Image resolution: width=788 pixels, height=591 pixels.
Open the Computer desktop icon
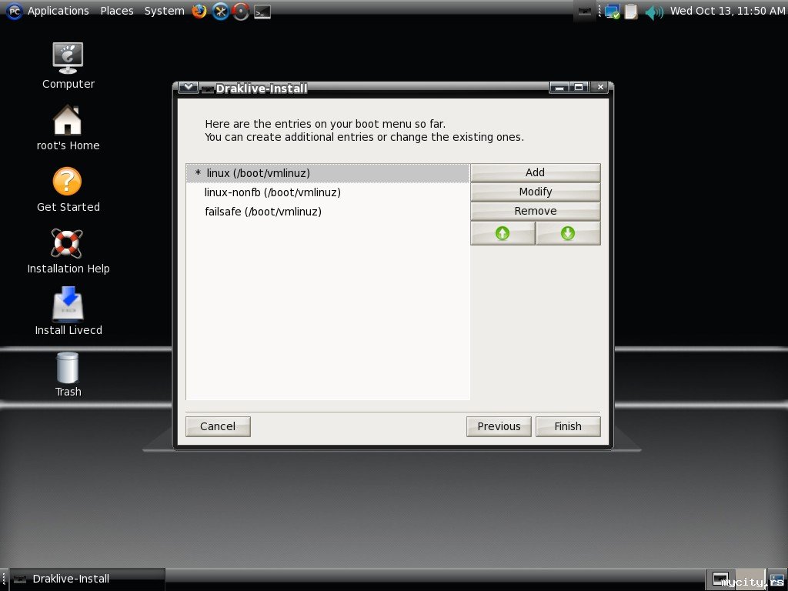tap(68, 58)
